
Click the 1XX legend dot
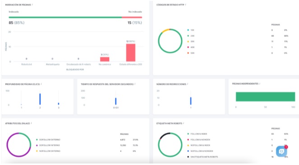(x=188, y=30)
